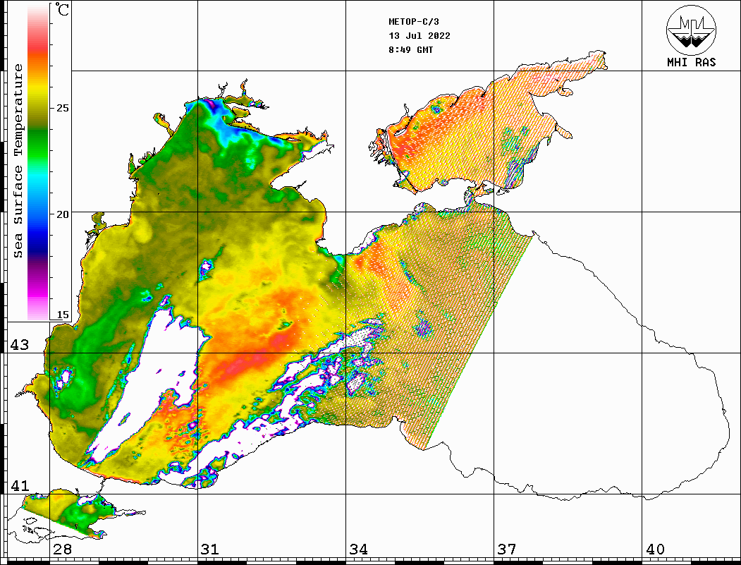
Task: Select the 'METOP-C/3' satellite label
Action: coord(413,22)
